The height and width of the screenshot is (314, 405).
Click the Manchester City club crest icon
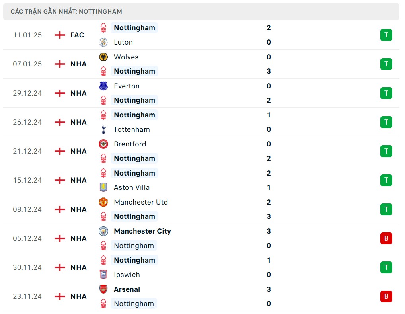[103, 231]
